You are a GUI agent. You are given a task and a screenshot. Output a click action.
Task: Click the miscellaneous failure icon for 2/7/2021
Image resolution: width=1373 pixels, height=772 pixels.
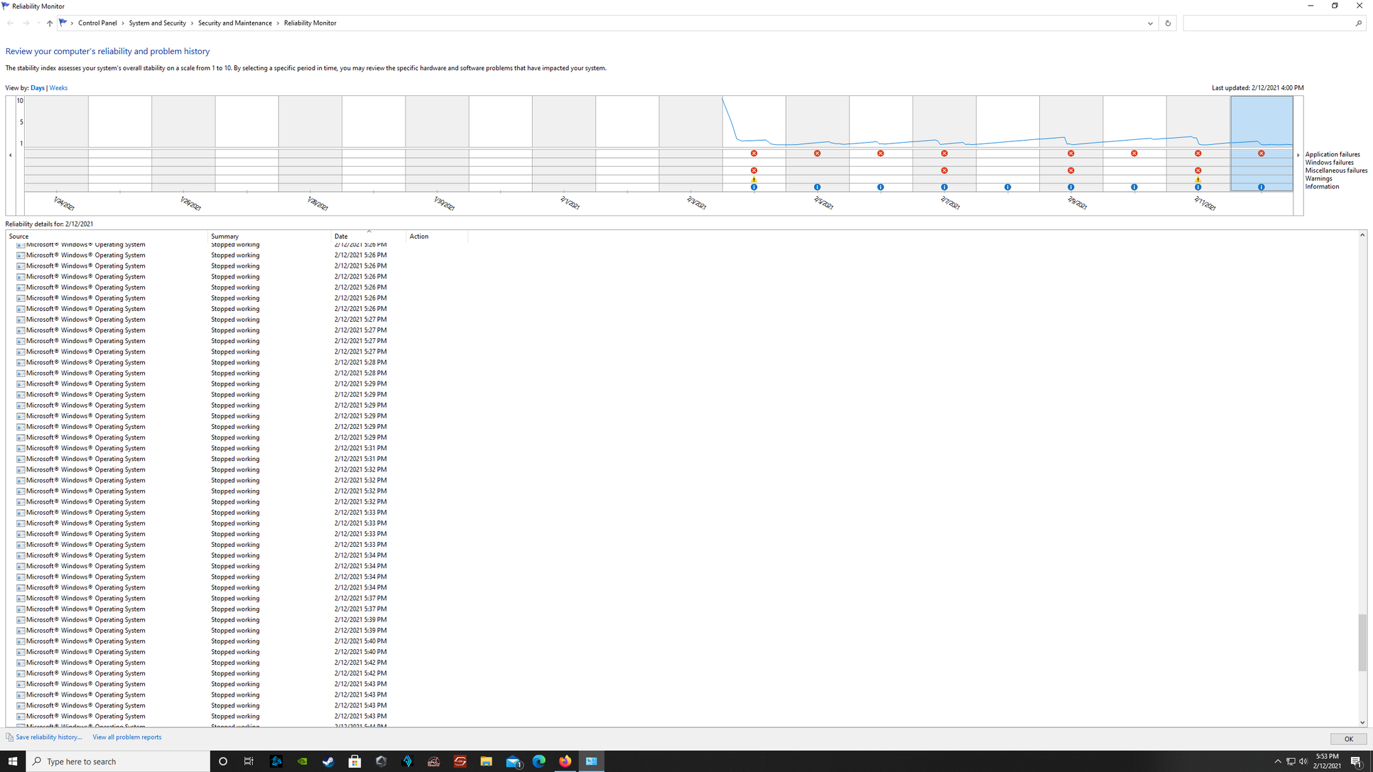945,170
